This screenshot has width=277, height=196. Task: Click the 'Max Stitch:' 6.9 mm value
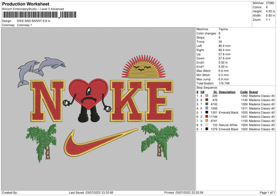coord(223,71)
